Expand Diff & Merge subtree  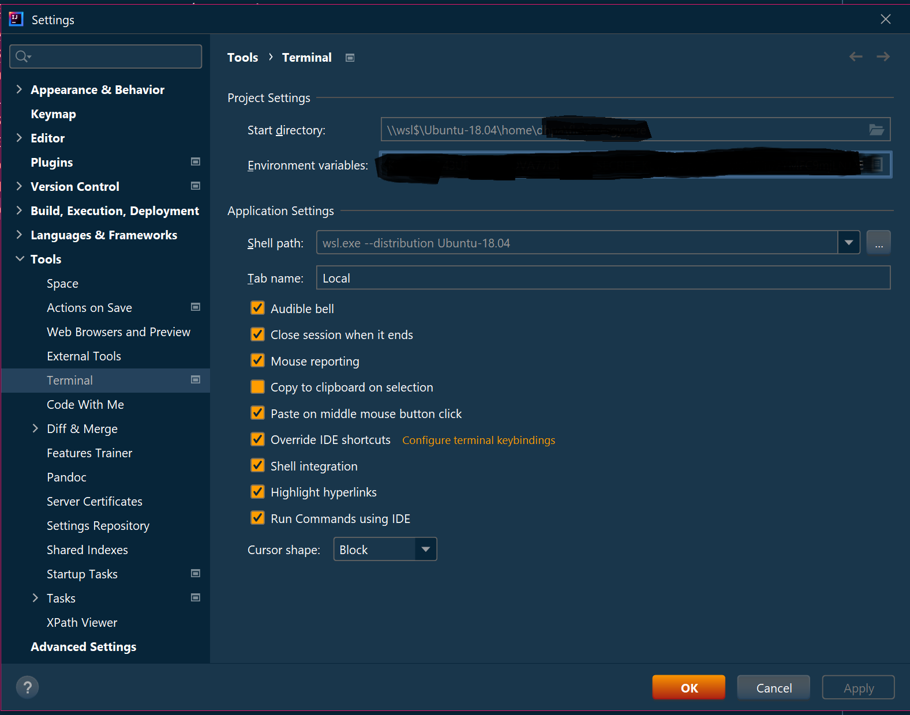click(35, 428)
